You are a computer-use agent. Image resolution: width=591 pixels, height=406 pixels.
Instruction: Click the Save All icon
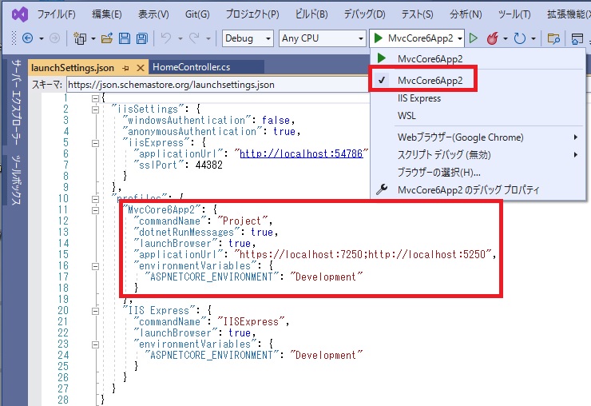pyautogui.click(x=142, y=38)
